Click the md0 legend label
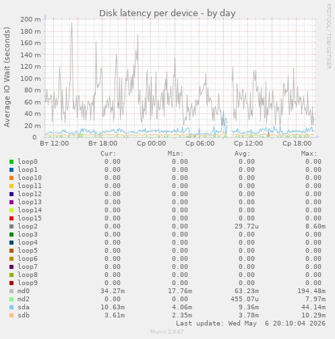 [x=24, y=291]
